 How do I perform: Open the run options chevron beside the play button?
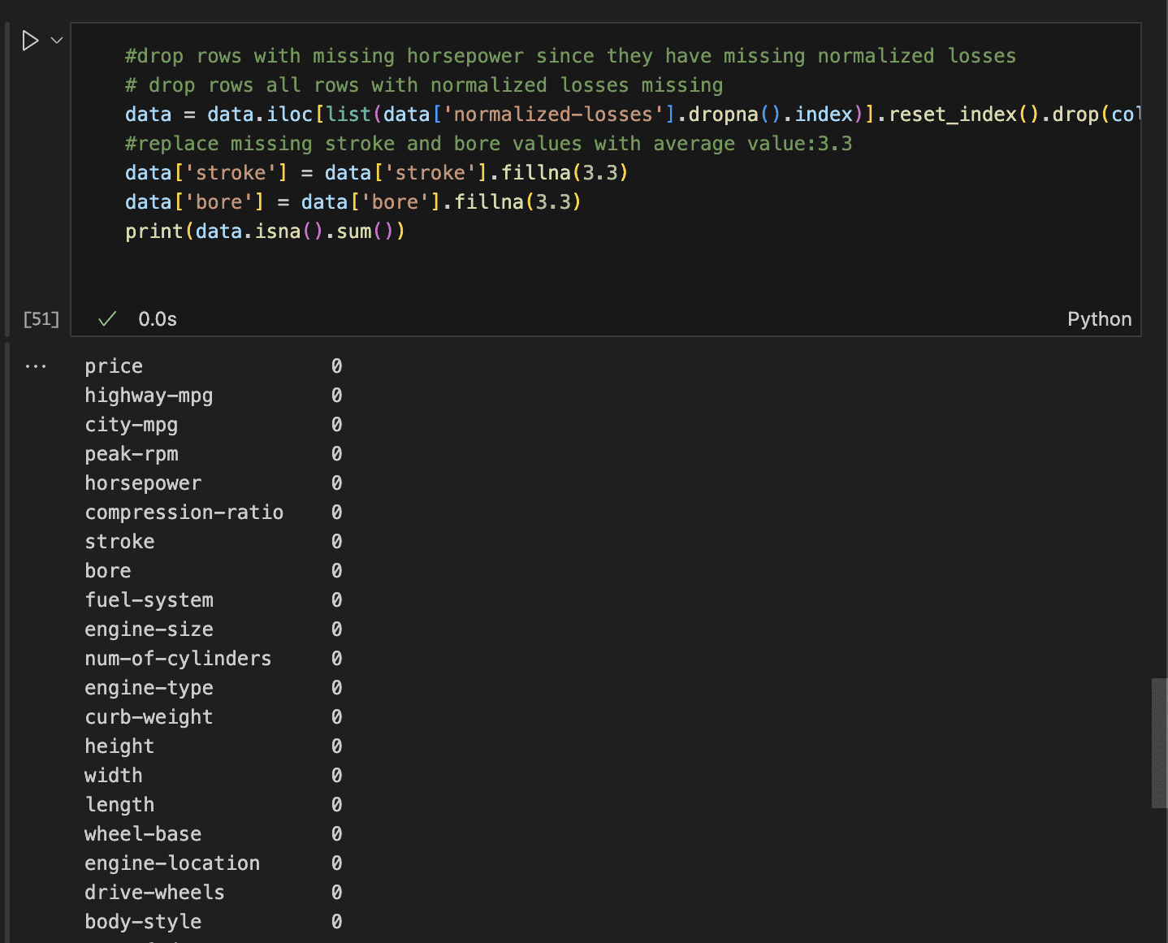click(x=55, y=40)
